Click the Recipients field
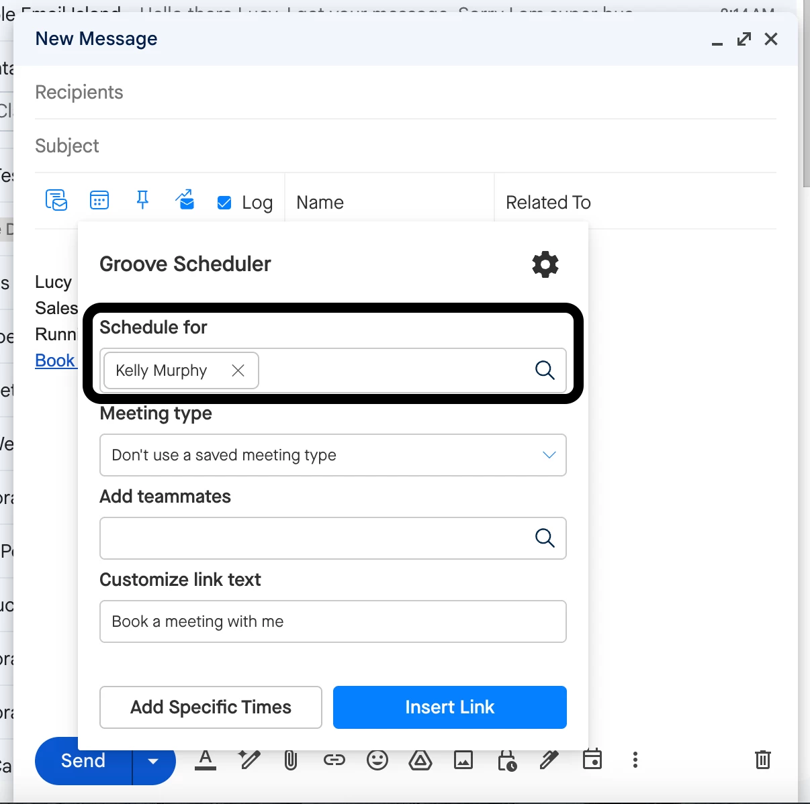810x804 pixels. coord(406,93)
